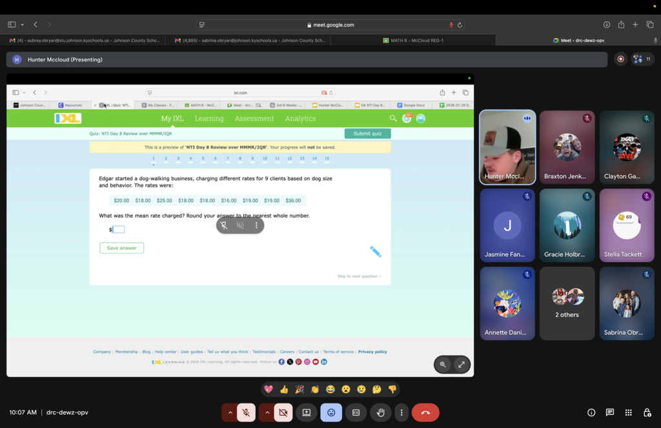
Task: Toggle the emoji reactions bar button
Action: pos(331,413)
